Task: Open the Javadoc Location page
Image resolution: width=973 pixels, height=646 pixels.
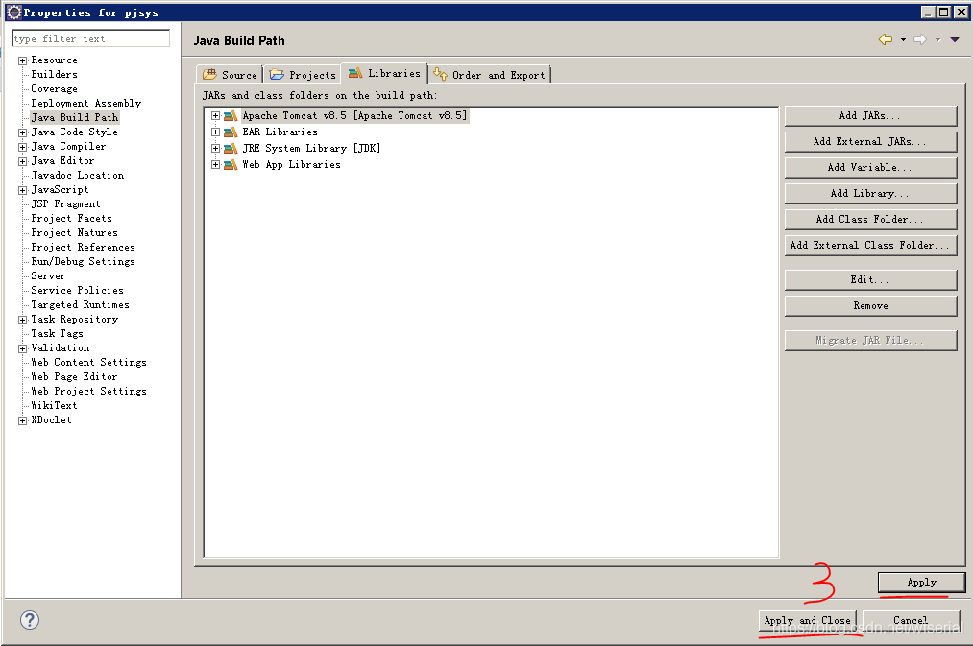Action: click(x=78, y=176)
